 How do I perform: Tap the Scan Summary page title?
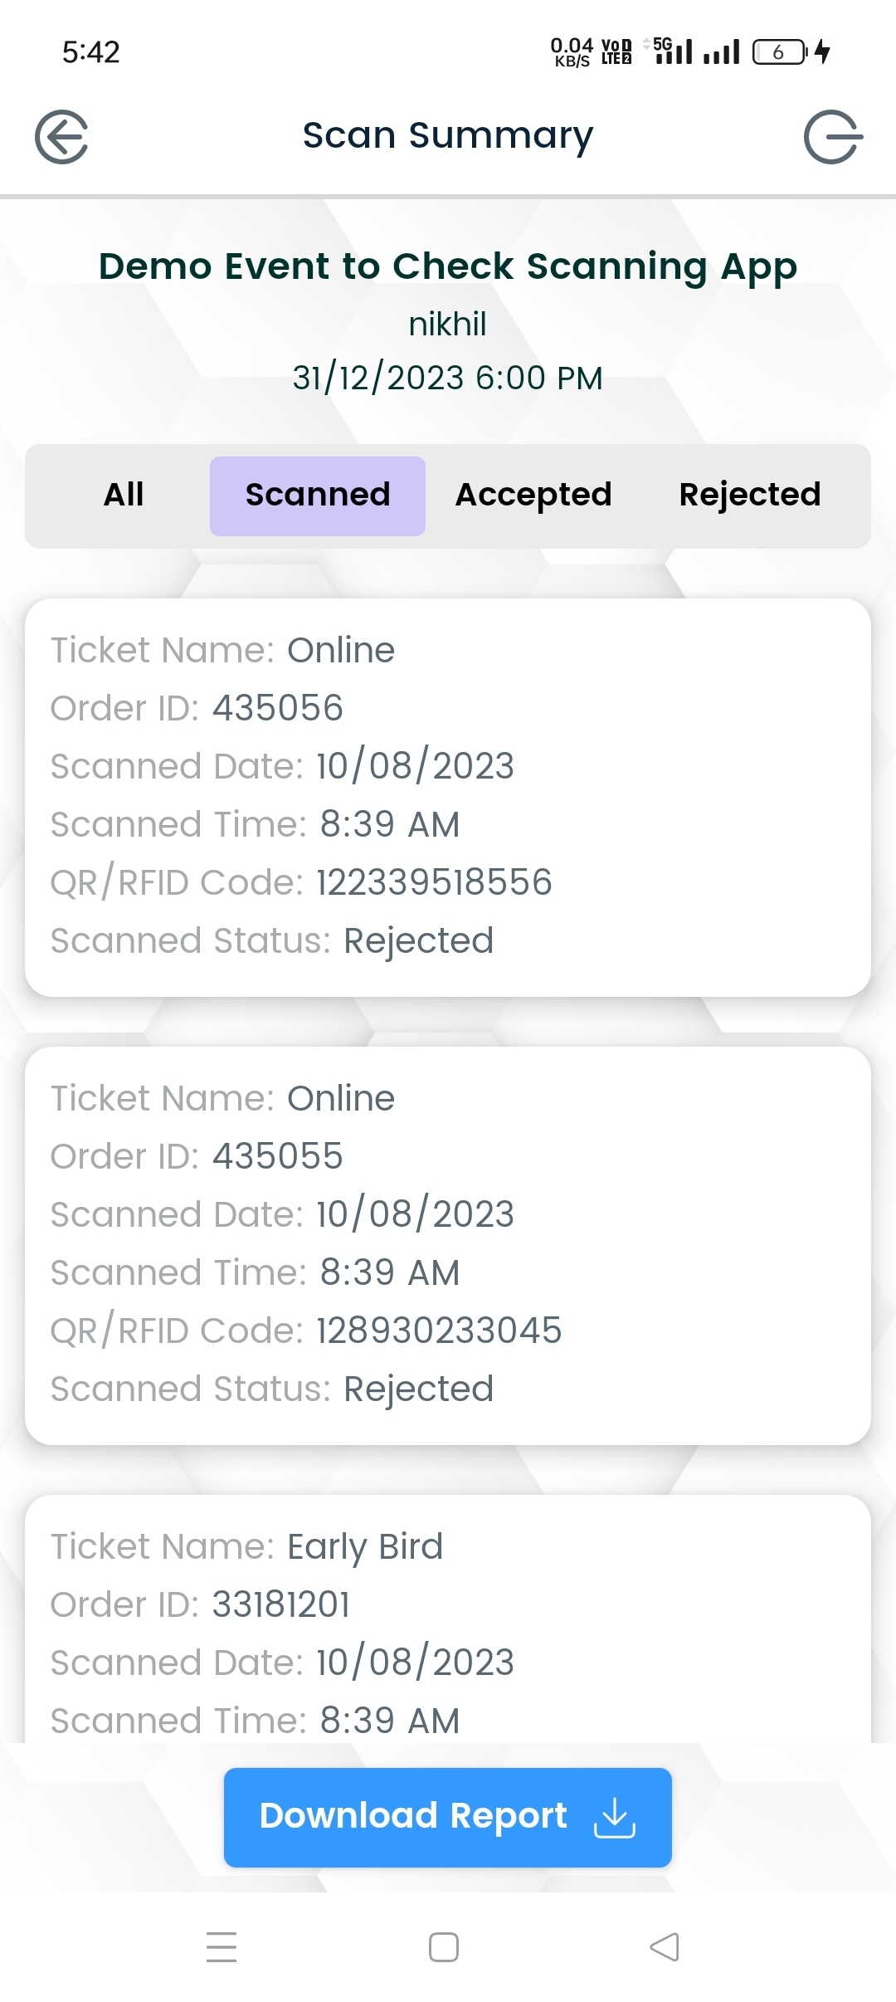pos(448,135)
